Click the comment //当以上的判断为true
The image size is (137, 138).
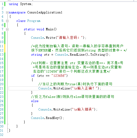pyautogui.click(x=75, y=84)
